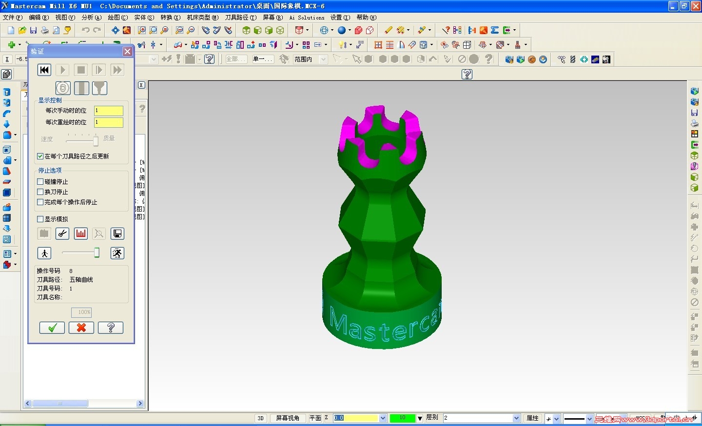Enable '完成每个操作后停止' checkbox

pos(40,202)
